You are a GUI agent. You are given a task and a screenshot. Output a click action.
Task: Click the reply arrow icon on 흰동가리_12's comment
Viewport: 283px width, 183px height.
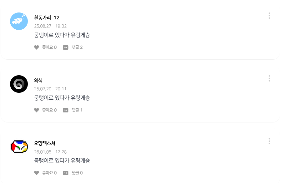(x=65, y=47)
